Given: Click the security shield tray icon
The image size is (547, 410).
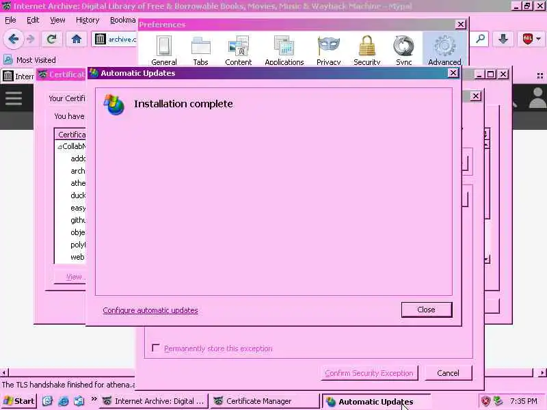Looking at the screenshot, I should tap(485, 401).
